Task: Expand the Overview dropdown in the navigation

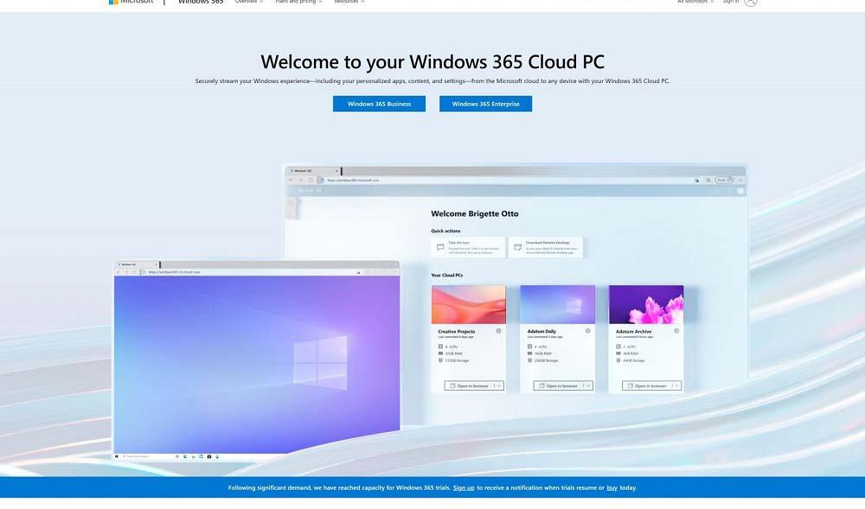Action: coord(249,2)
